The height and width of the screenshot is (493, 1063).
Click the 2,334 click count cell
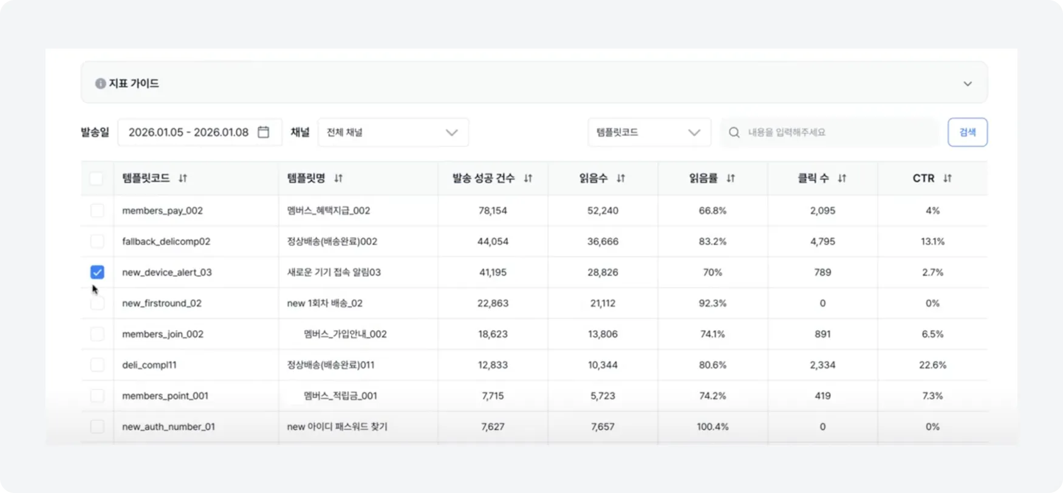[822, 365]
